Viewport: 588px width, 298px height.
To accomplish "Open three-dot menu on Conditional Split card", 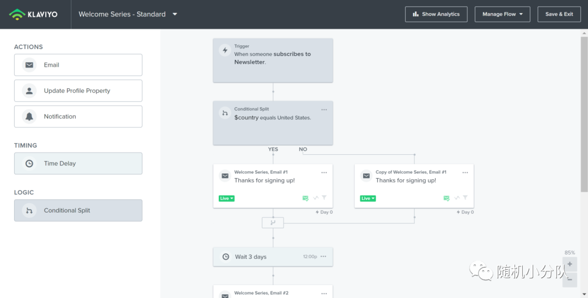I will (x=324, y=110).
